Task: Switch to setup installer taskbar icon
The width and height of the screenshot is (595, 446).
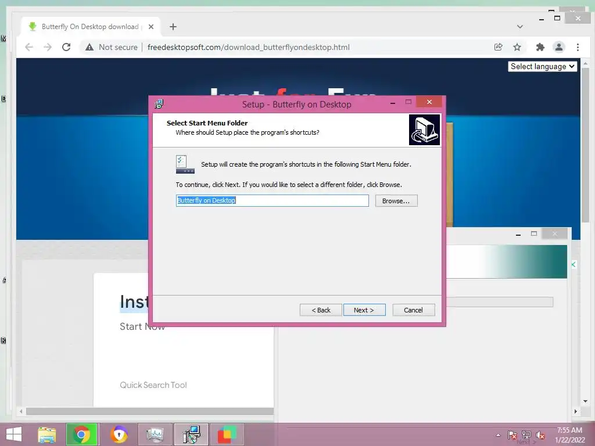Action: tap(191, 434)
